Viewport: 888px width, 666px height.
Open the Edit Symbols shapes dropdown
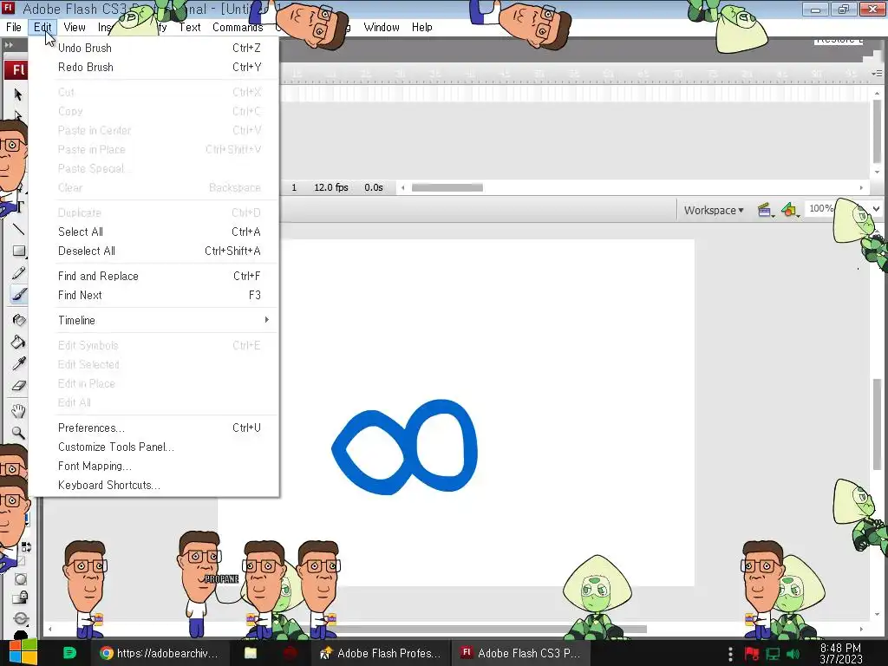[x=790, y=210]
